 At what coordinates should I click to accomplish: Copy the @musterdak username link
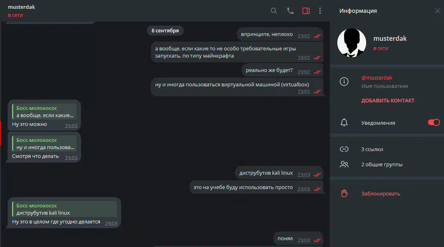tap(377, 78)
